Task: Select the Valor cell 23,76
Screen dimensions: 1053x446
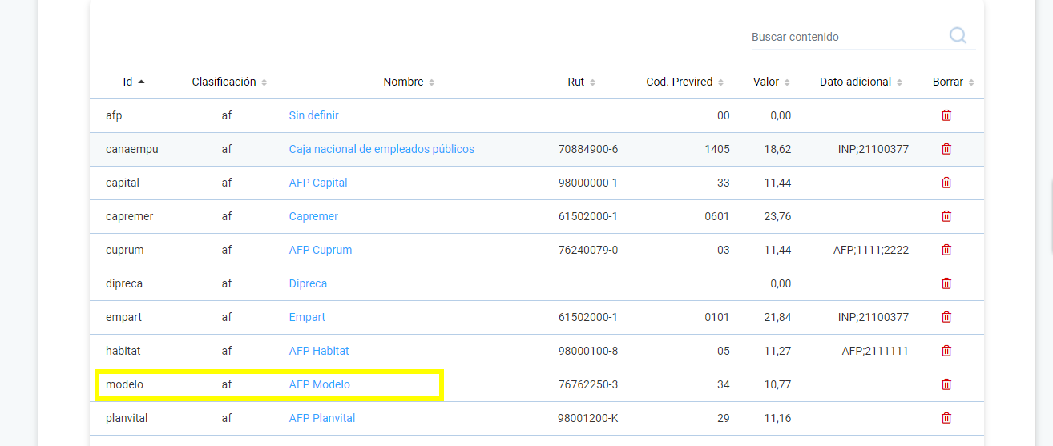Action: pos(777,216)
